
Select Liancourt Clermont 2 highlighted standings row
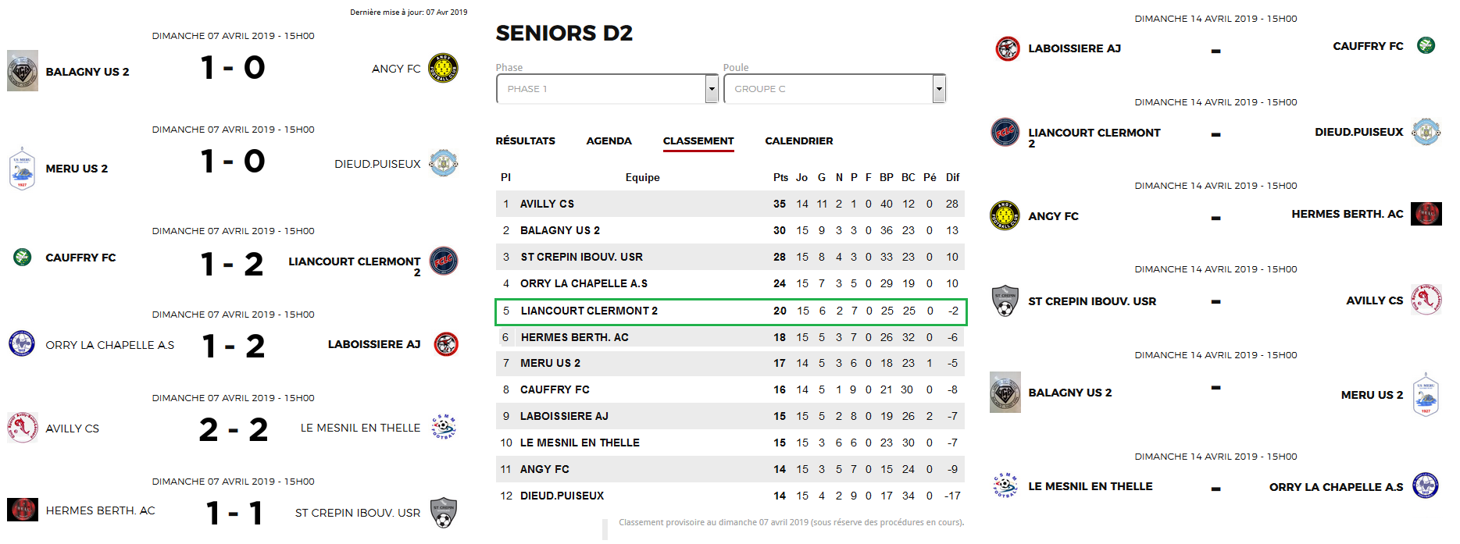click(731, 311)
